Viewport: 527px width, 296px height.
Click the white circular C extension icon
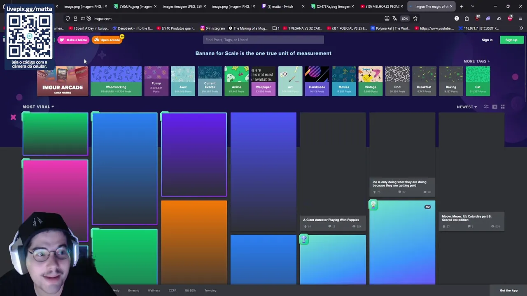click(457, 18)
